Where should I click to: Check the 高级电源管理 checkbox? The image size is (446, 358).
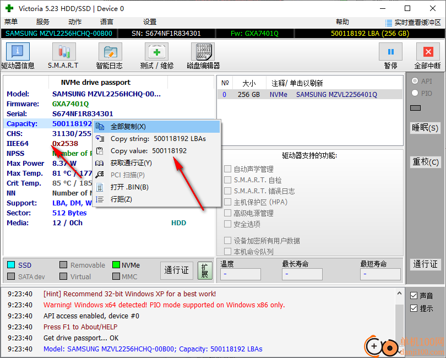(x=227, y=213)
